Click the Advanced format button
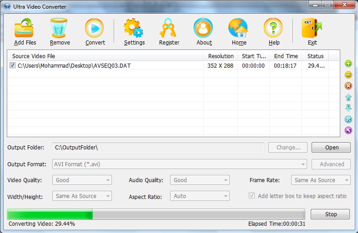 point(331,164)
